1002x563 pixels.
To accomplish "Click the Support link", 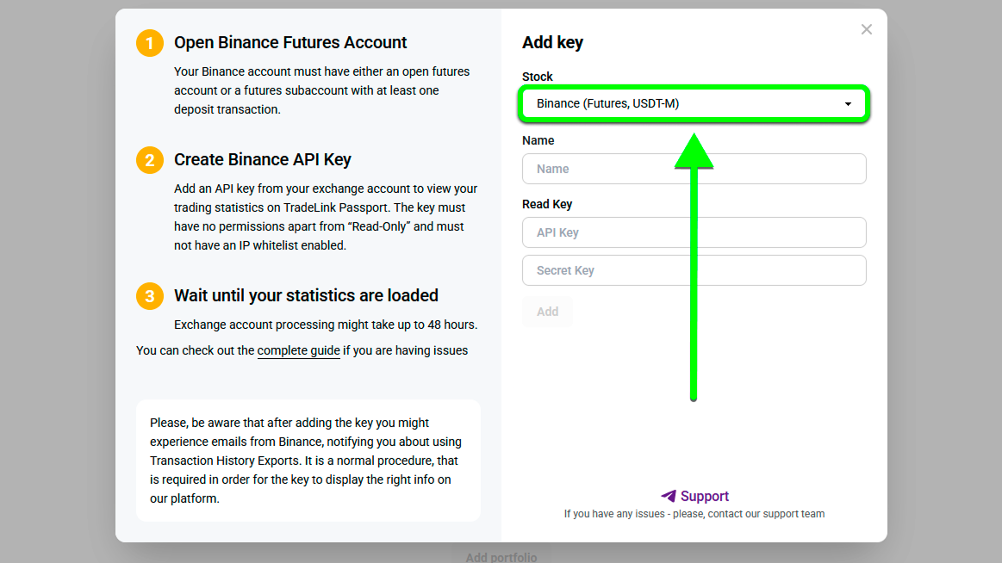I will [x=704, y=496].
